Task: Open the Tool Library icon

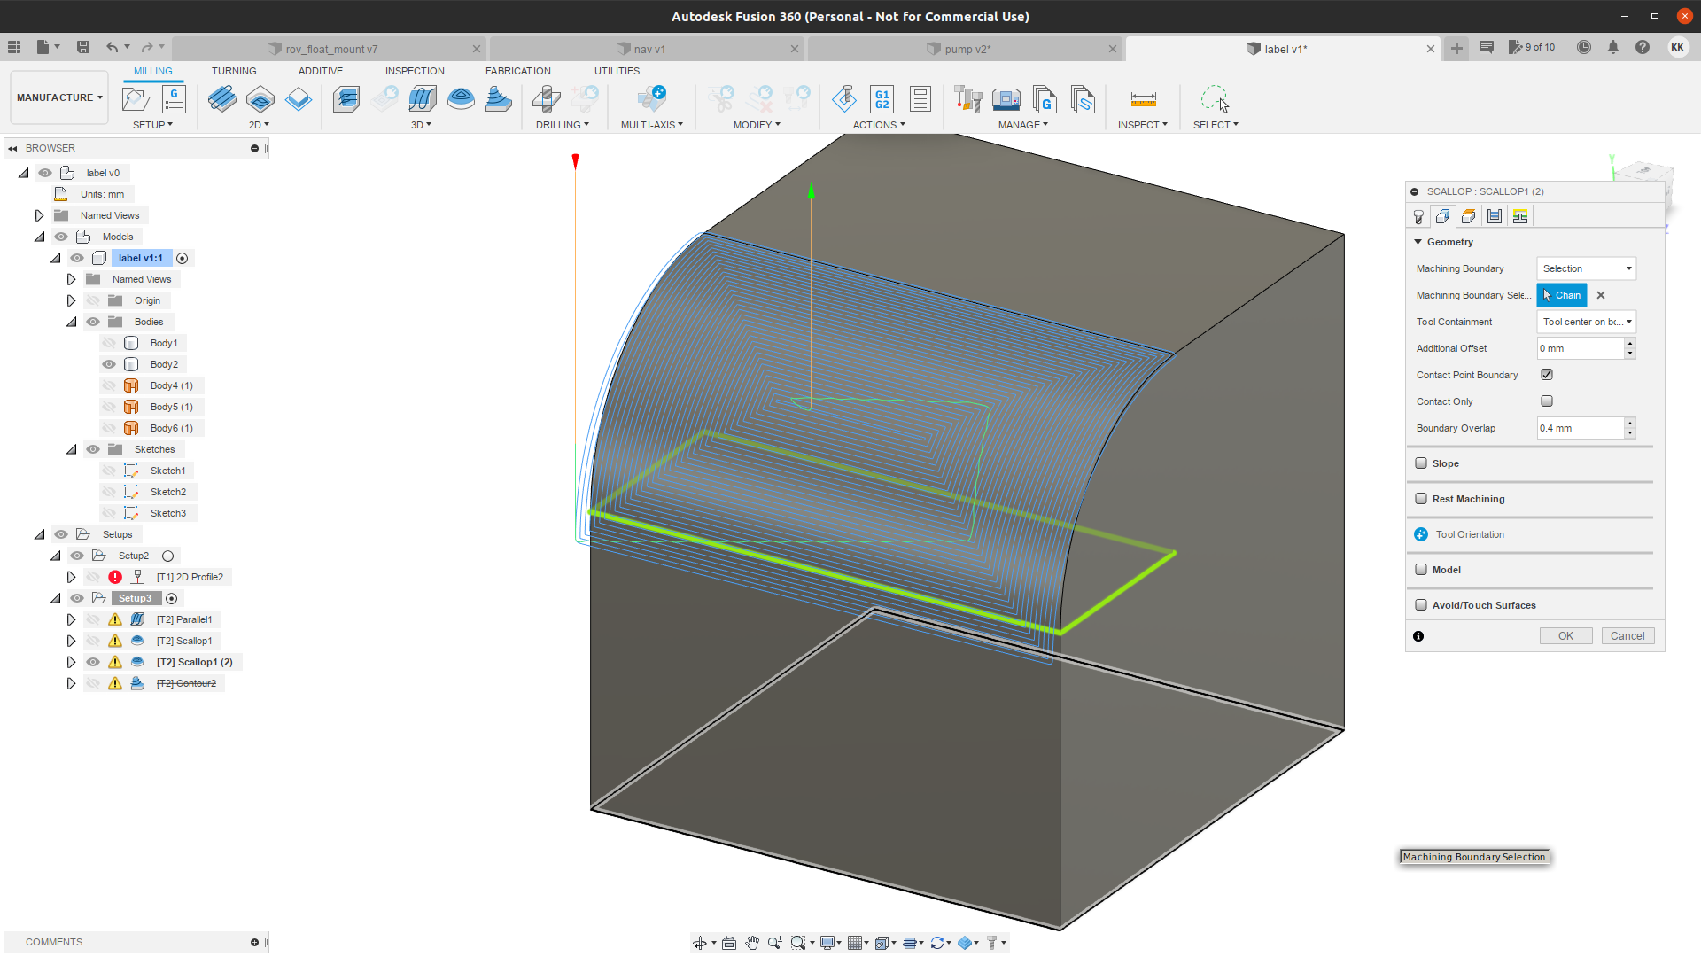Action: [x=967, y=99]
